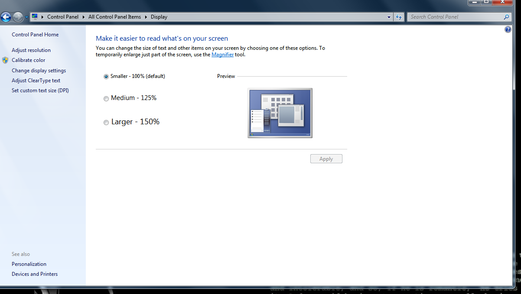The width and height of the screenshot is (521, 294).
Task: Open Devices and Printers link
Action: click(35, 274)
